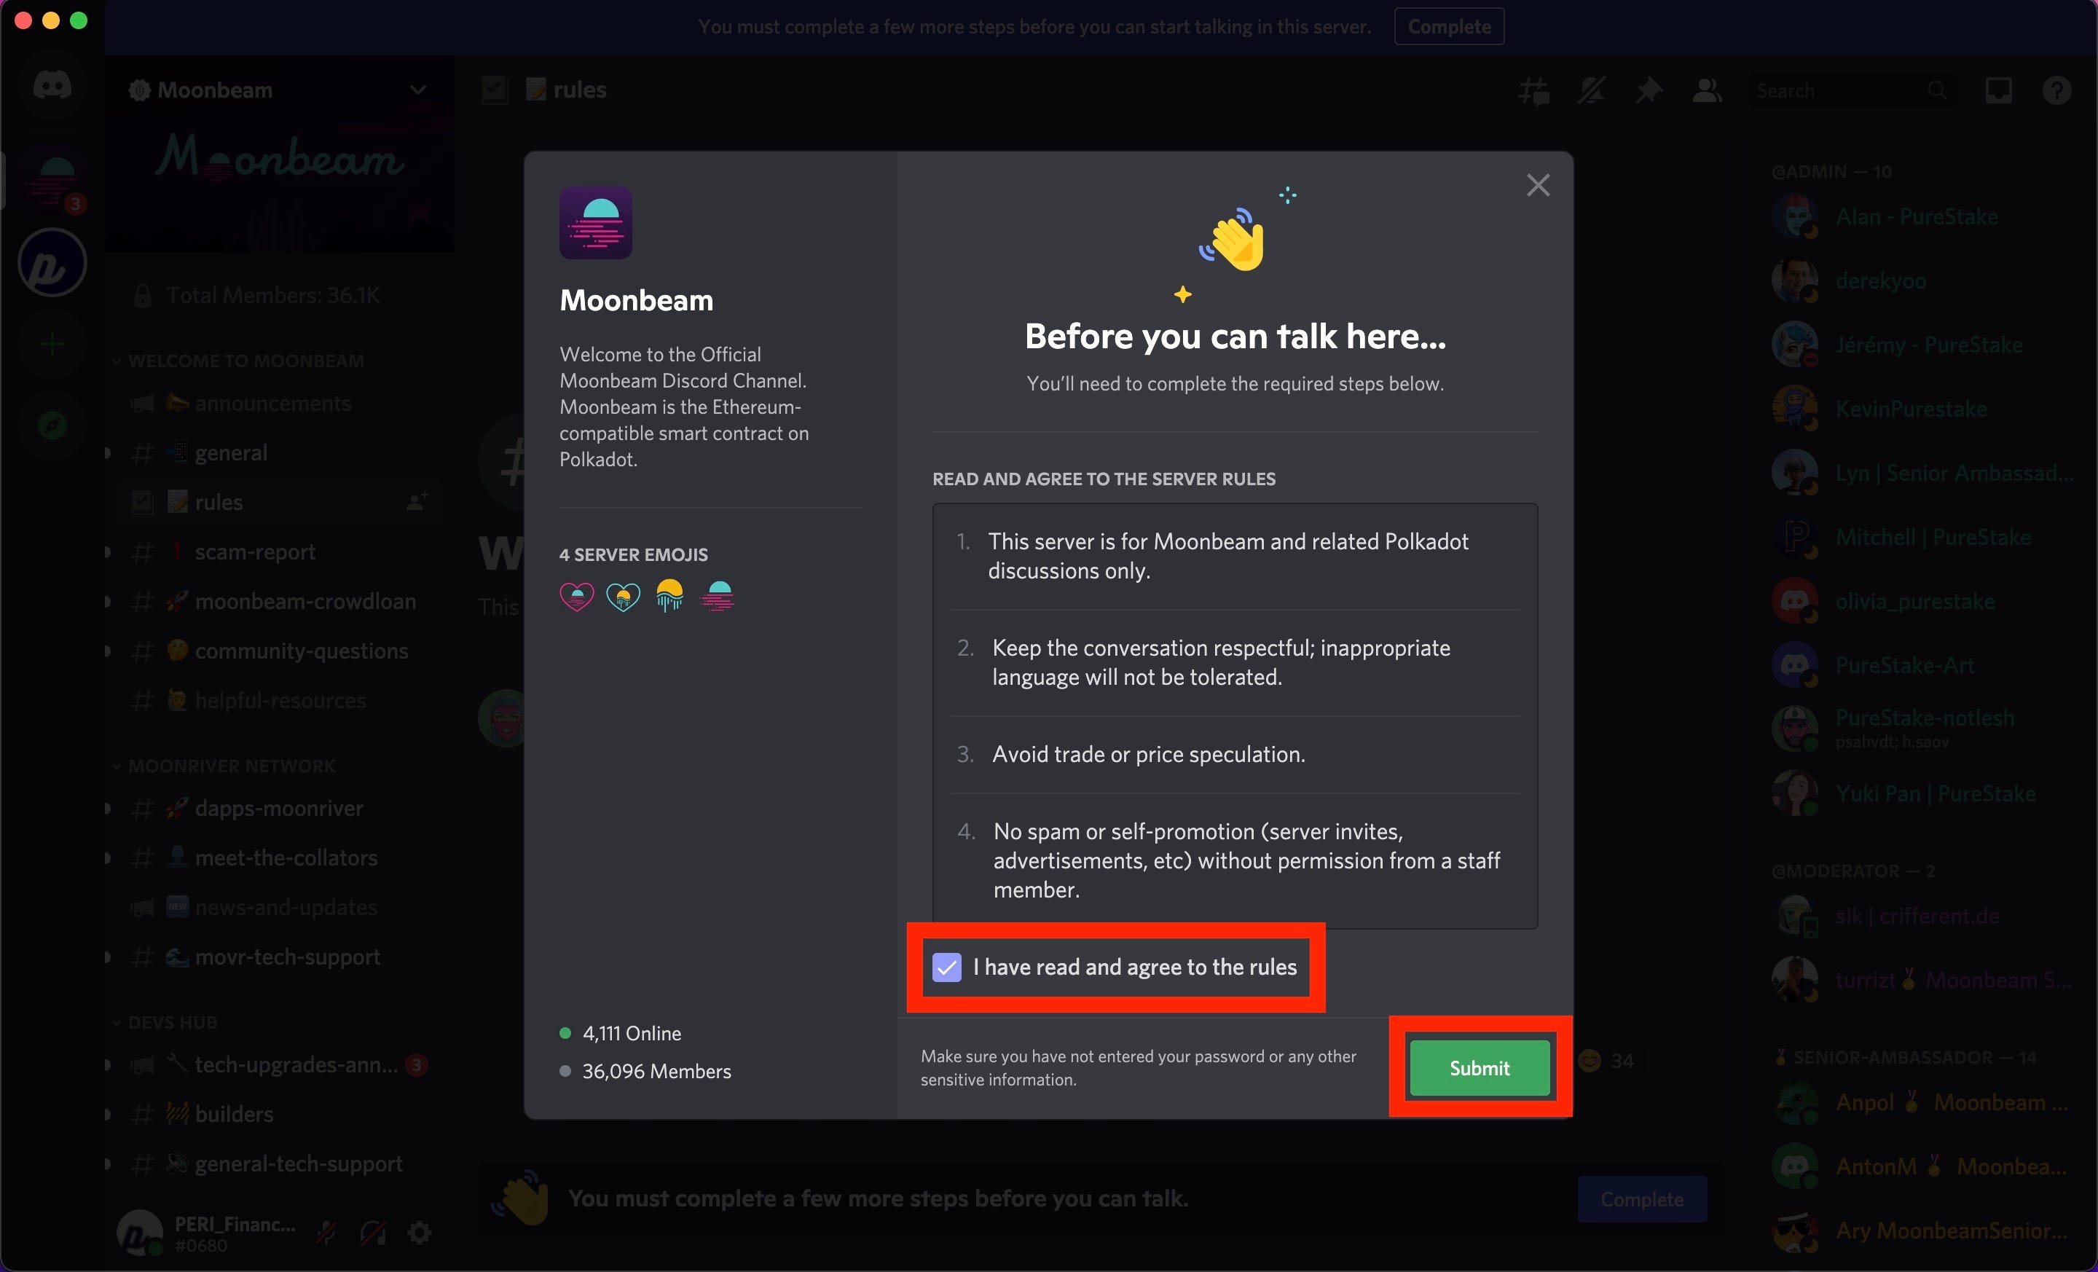The height and width of the screenshot is (1272, 2098).
Task: Submit the rules agreement
Action: click(x=1479, y=1068)
